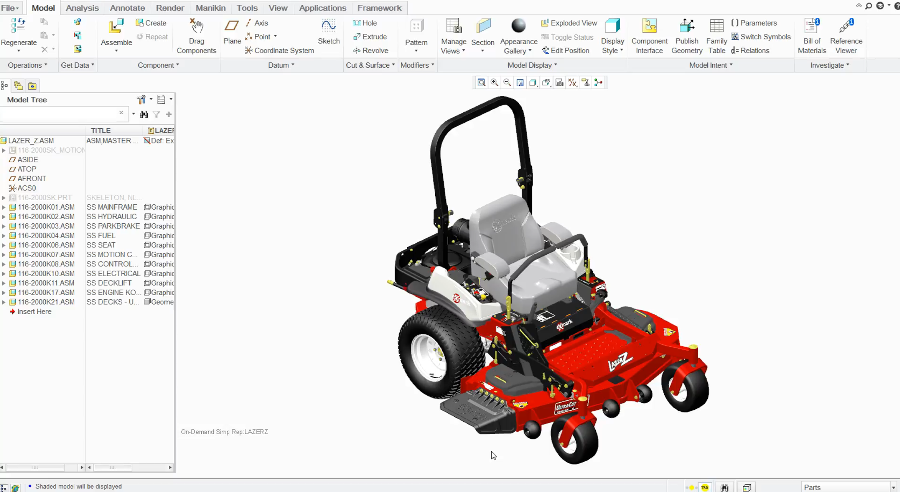The height and width of the screenshot is (492, 900).
Task: Expand the Get Data group menu
Action: click(77, 65)
